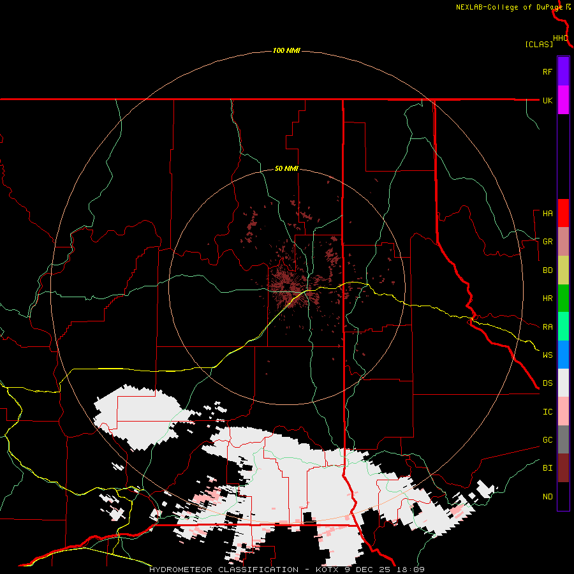Click the RF legend label

(x=547, y=71)
